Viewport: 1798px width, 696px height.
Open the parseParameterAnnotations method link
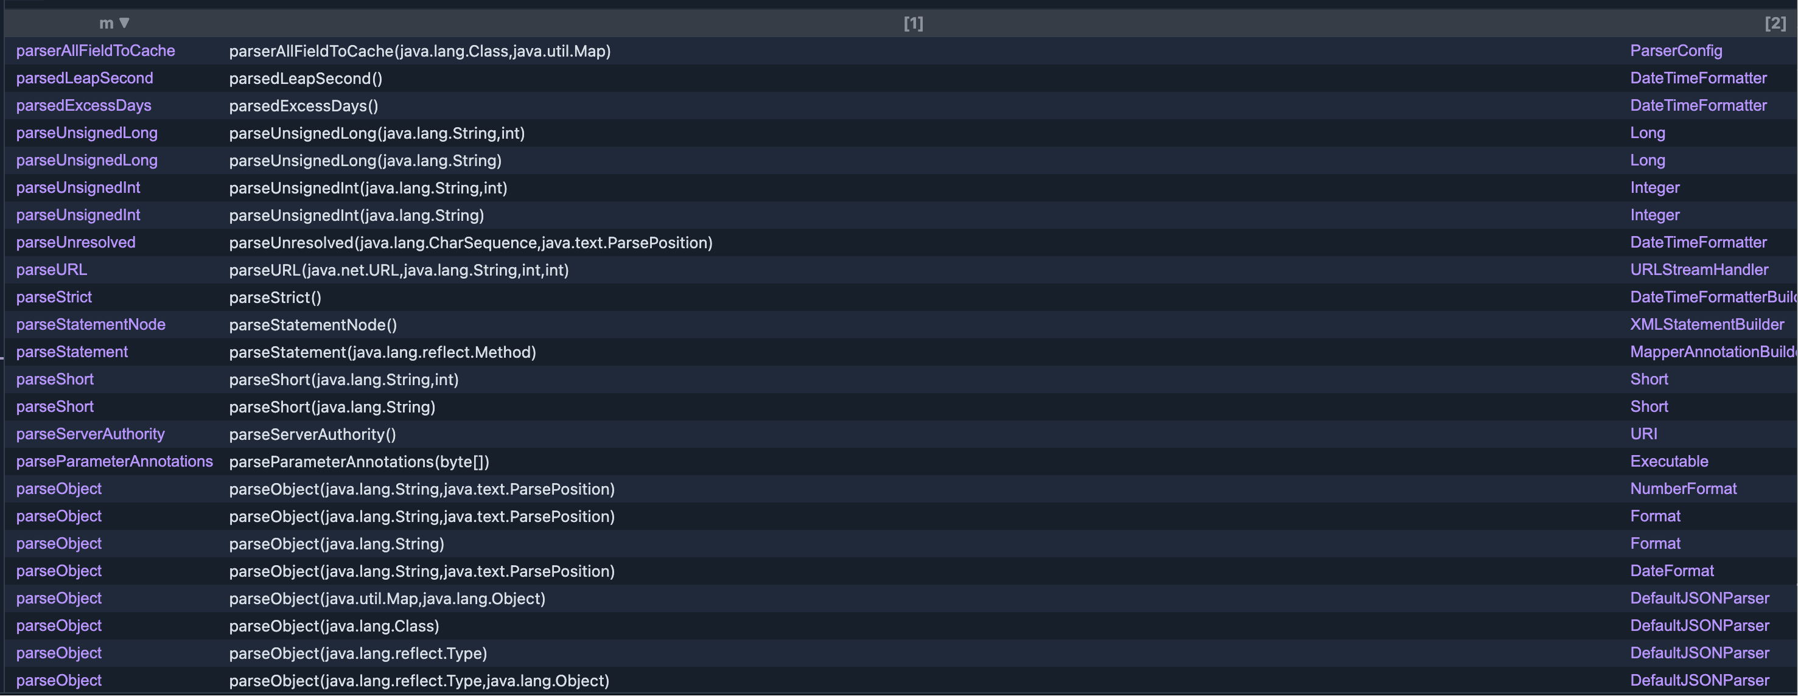click(x=114, y=461)
